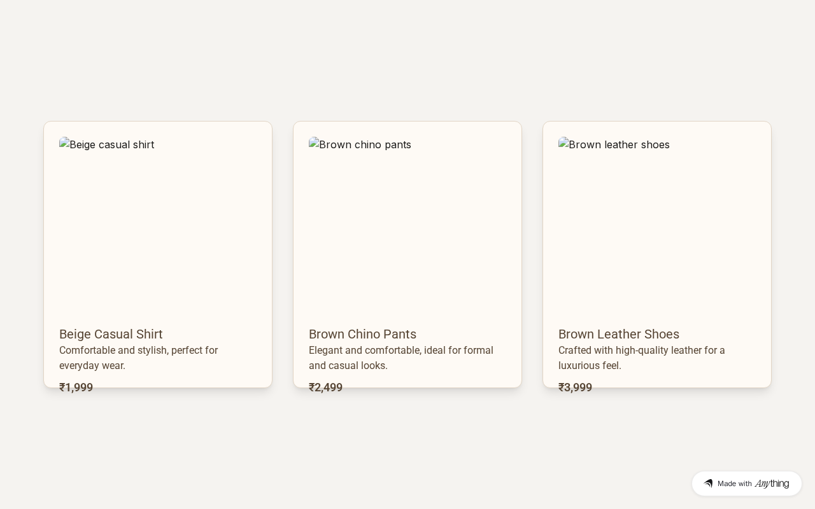Click the ₹2,499 price
This screenshot has width=815, height=509.
(325, 387)
